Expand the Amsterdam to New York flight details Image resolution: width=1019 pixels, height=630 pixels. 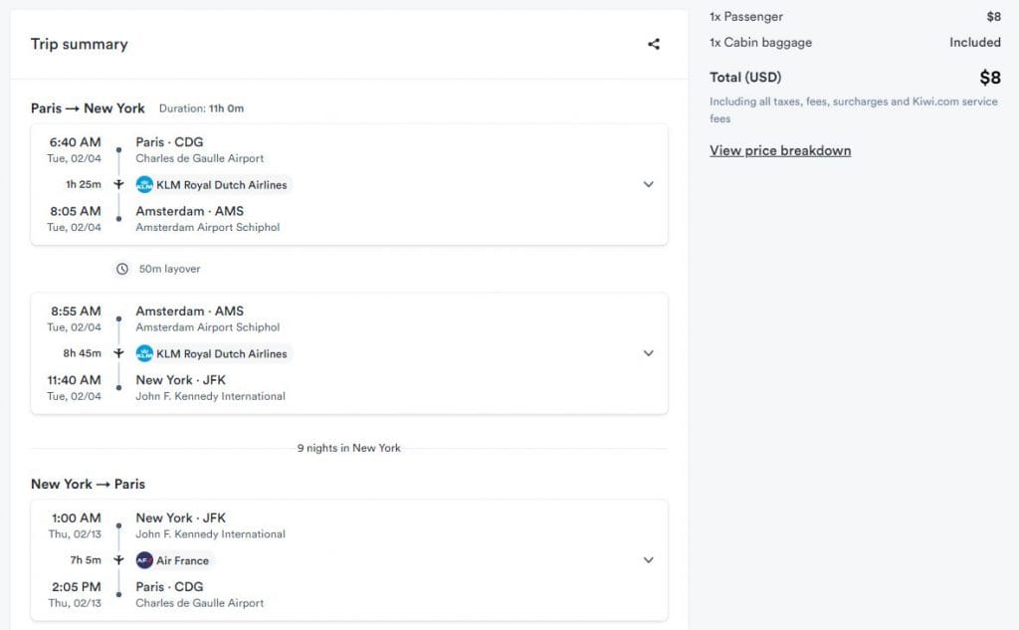(649, 353)
